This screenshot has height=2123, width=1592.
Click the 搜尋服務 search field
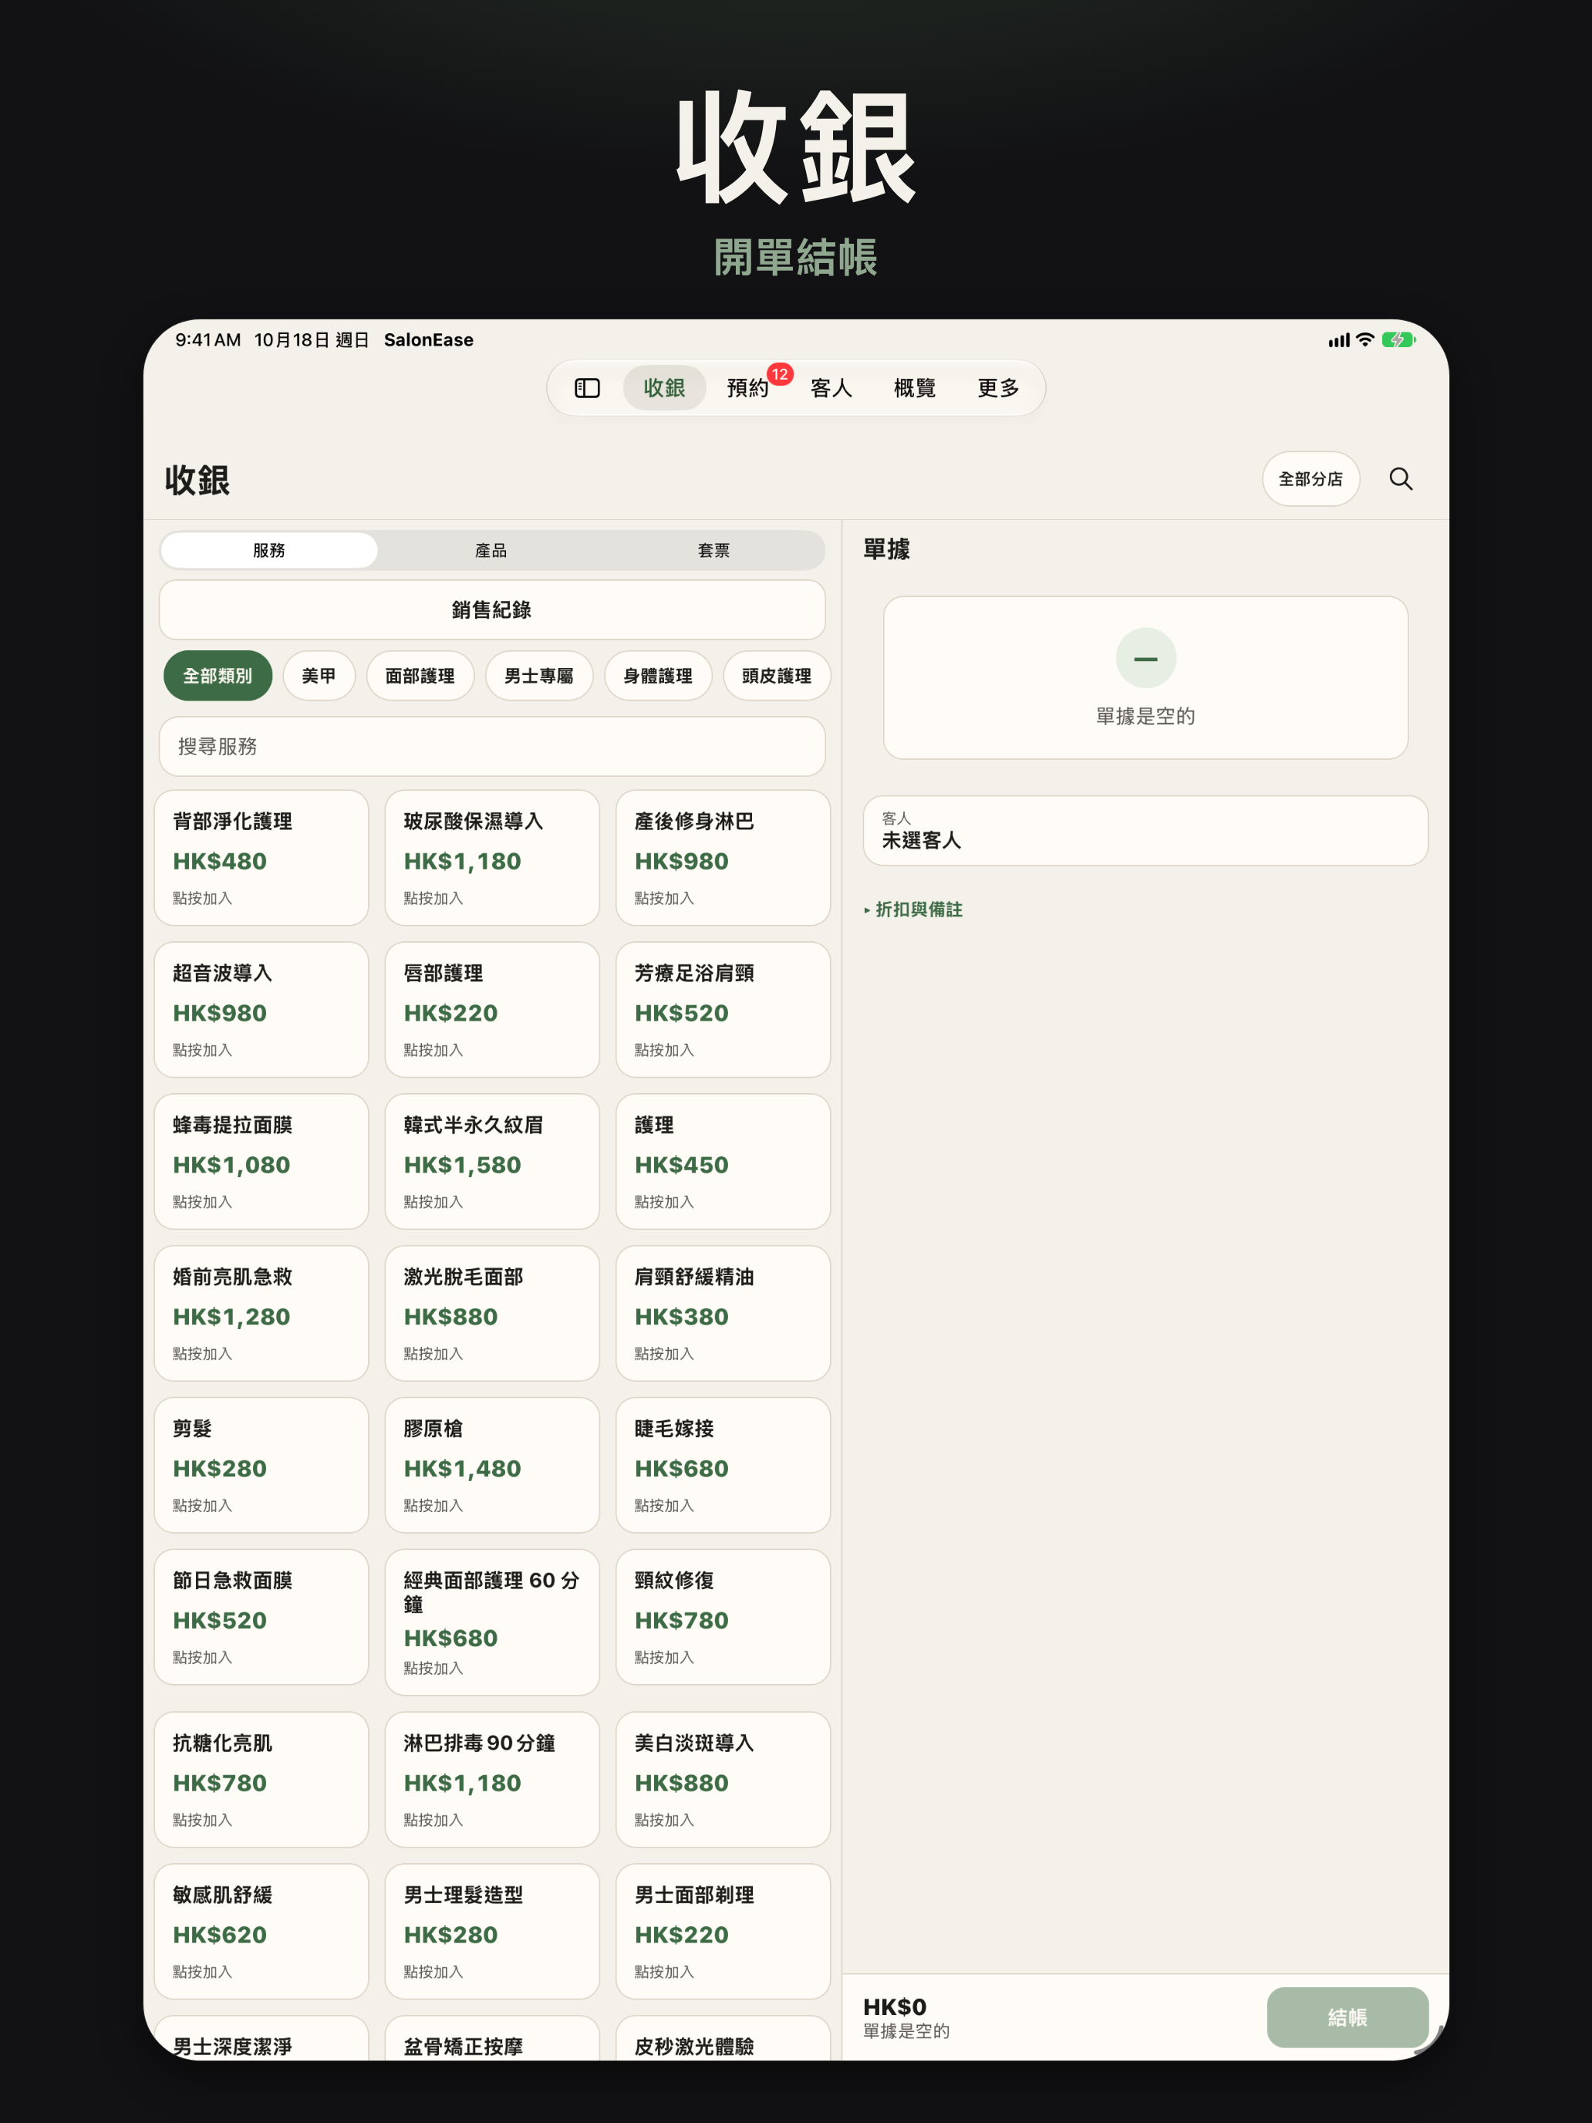point(492,746)
